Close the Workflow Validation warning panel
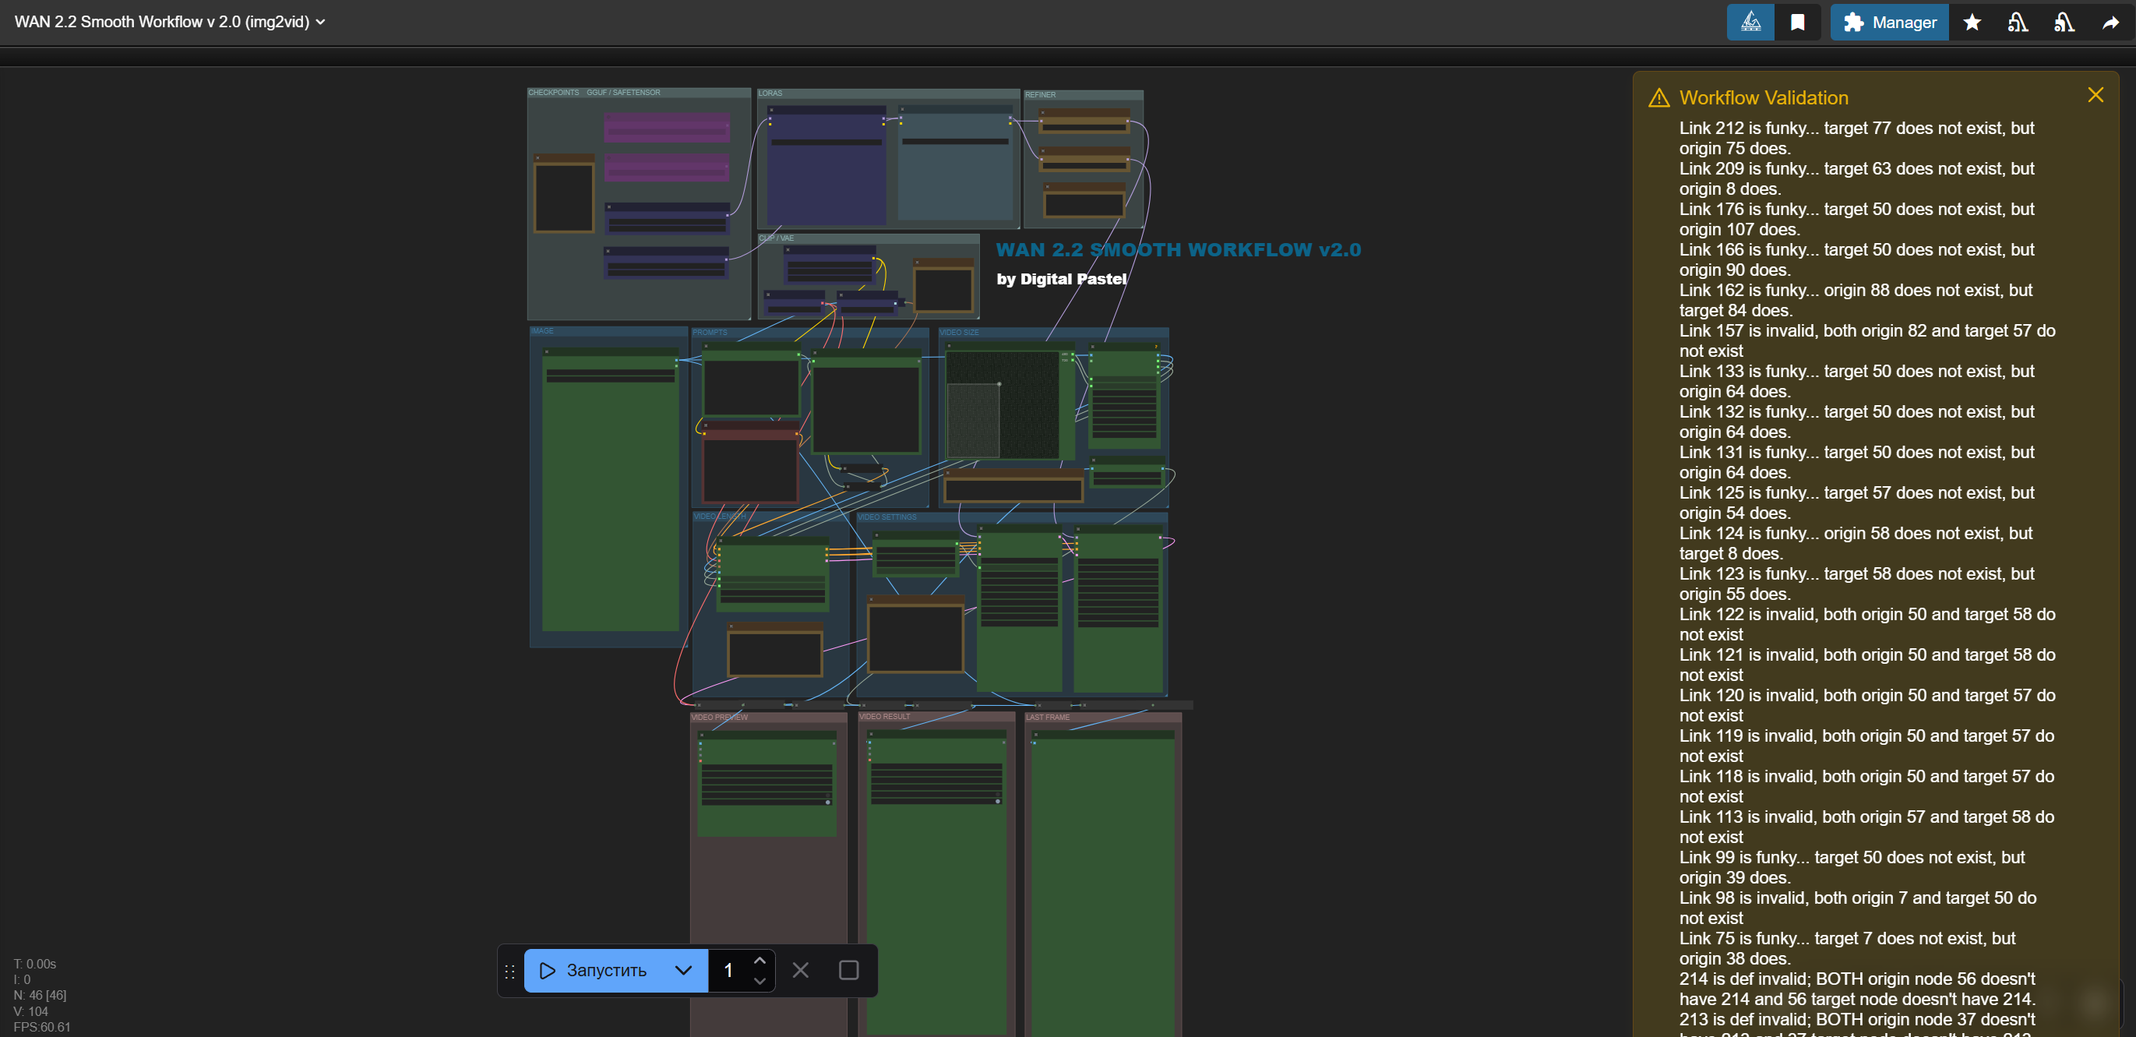Viewport: 2136px width, 1037px height. tap(2095, 95)
